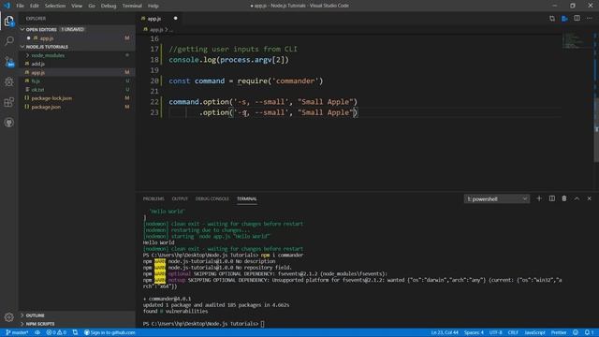Open the Selection menu

coord(55,6)
